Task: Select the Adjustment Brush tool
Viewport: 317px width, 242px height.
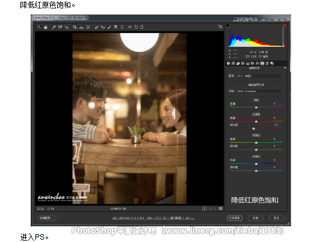Action: (109, 27)
